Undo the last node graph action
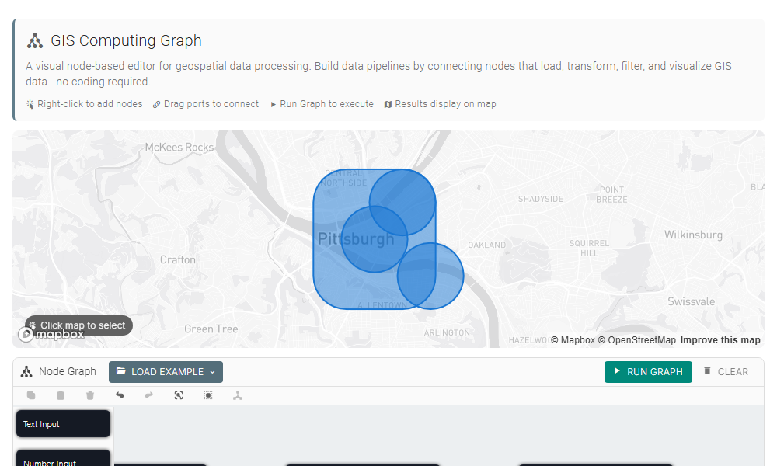 (x=120, y=395)
